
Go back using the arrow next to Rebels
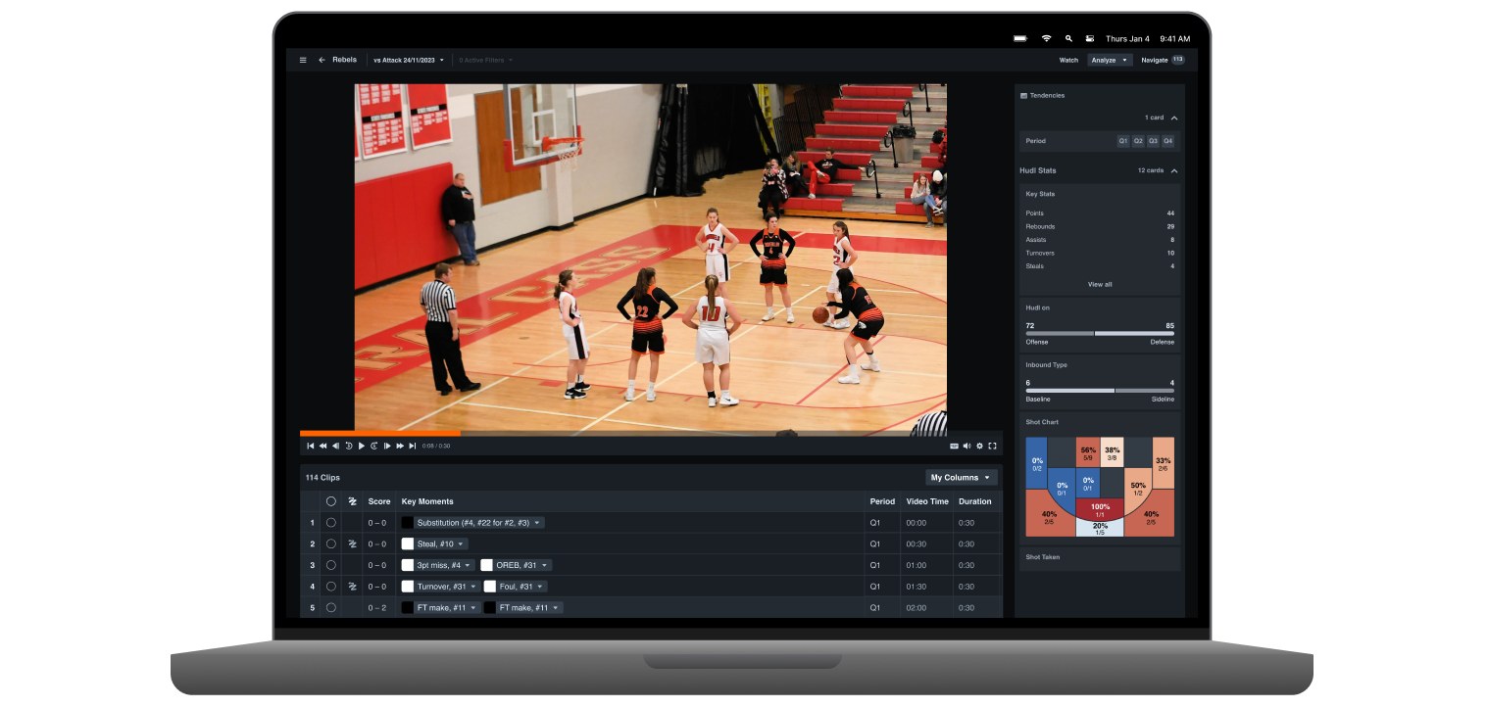322,60
